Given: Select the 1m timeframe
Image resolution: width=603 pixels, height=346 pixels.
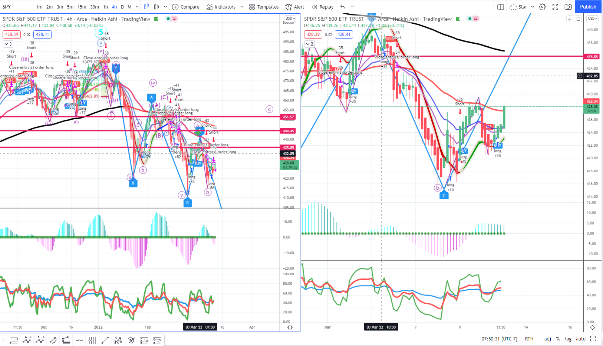Looking at the screenshot, I should (39, 7).
